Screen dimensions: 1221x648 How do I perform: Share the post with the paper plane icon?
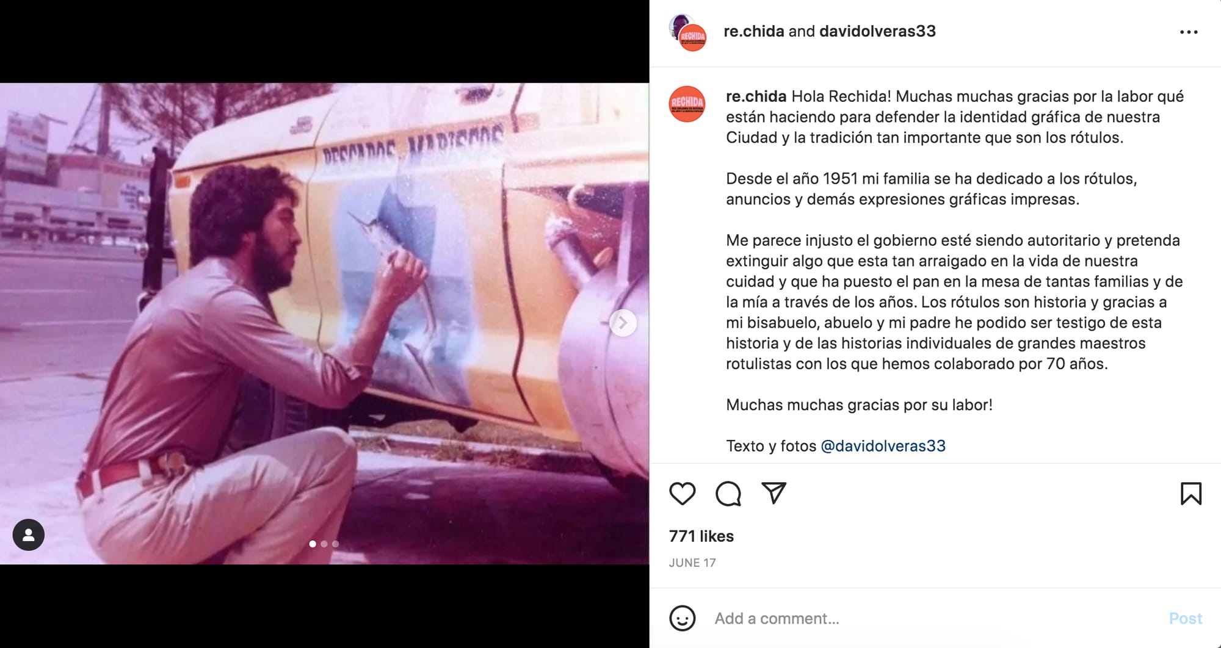pyautogui.click(x=774, y=493)
